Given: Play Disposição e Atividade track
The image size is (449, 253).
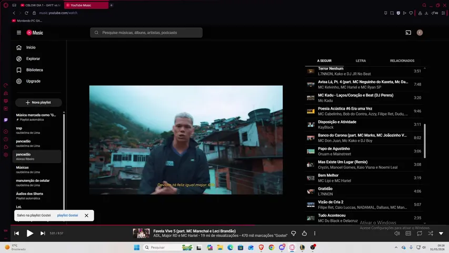Looking at the screenshot, I should pos(365,124).
